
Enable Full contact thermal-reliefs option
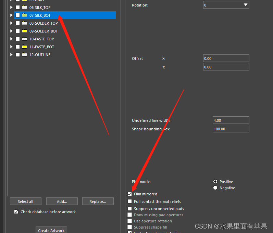click(x=129, y=202)
